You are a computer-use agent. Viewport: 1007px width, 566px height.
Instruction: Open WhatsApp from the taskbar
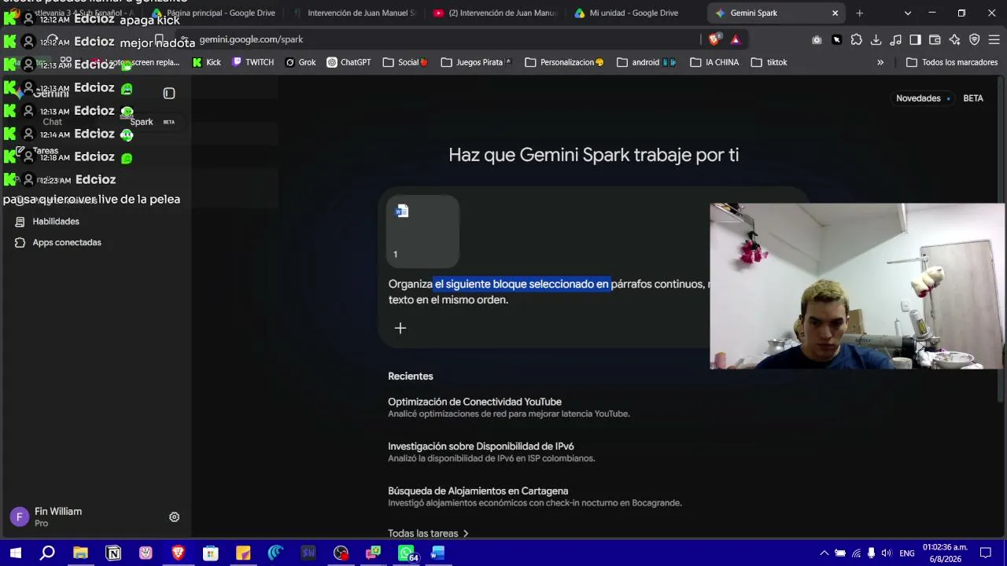[x=406, y=553]
